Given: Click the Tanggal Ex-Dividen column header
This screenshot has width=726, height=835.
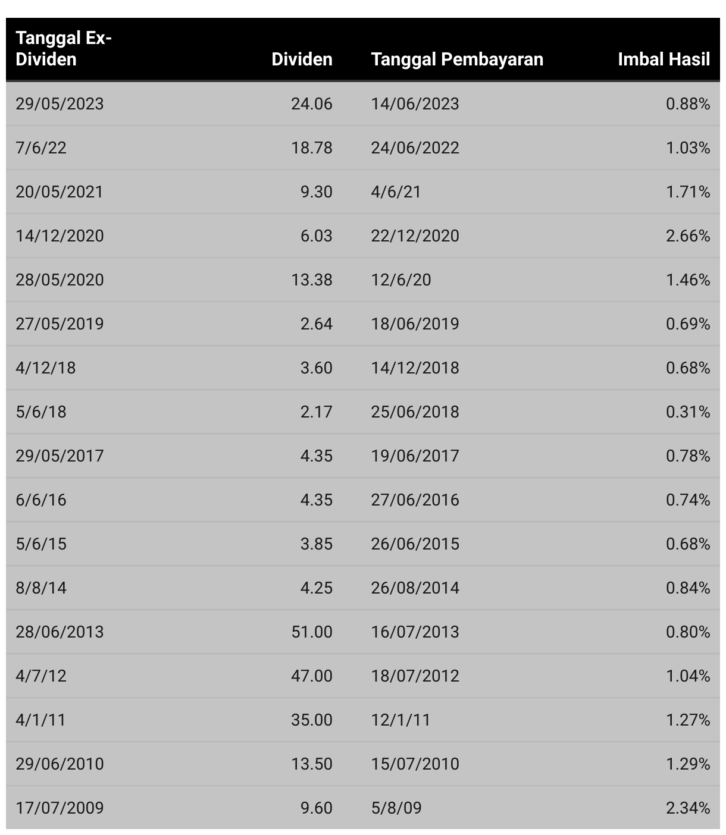Looking at the screenshot, I should [64, 49].
